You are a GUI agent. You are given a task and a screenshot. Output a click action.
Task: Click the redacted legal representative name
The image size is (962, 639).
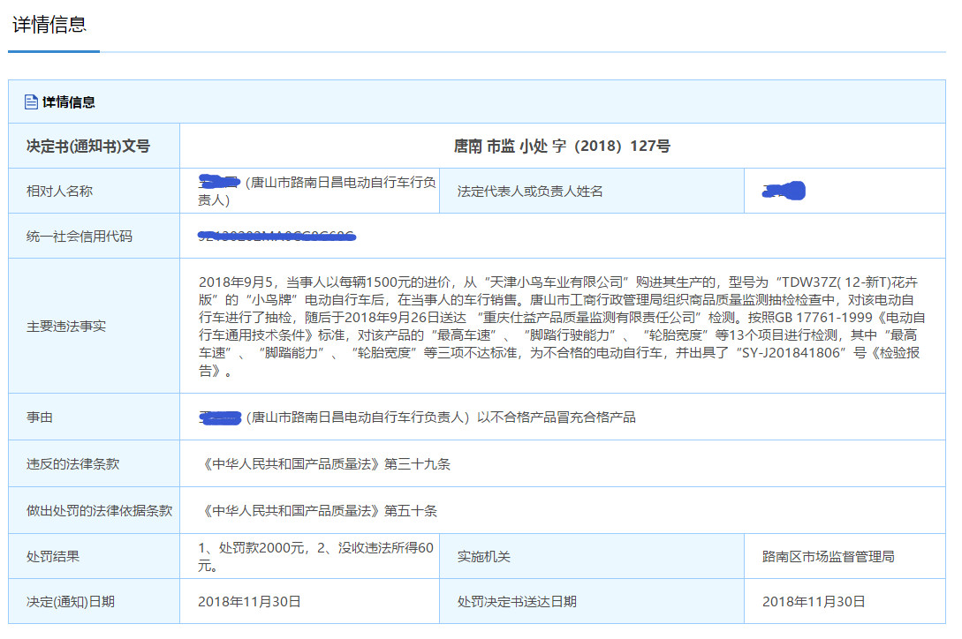point(784,190)
